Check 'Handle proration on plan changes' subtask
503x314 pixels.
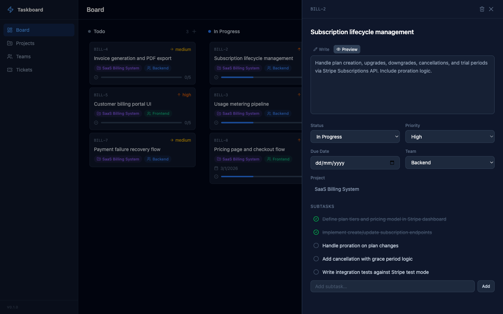(316, 246)
